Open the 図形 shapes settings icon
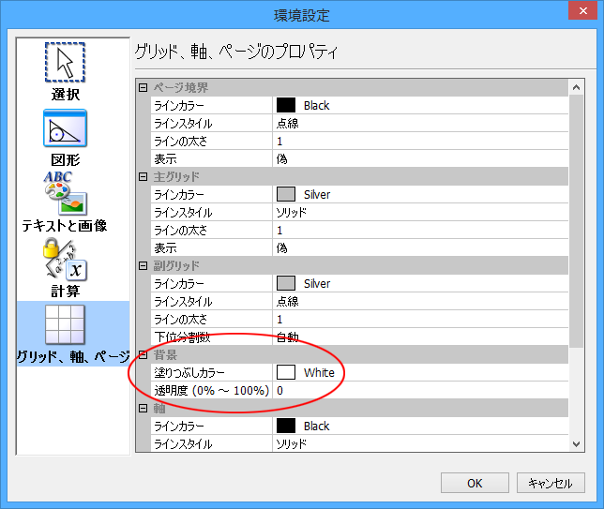The width and height of the screenshot is (604, 509). pyautogui.click(x=65, y=129)
